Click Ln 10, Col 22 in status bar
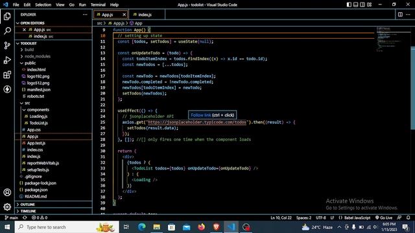 281,217
